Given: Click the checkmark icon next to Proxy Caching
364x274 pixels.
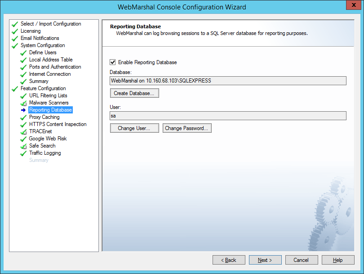Looking at the screenshot, I should [23, 117].
